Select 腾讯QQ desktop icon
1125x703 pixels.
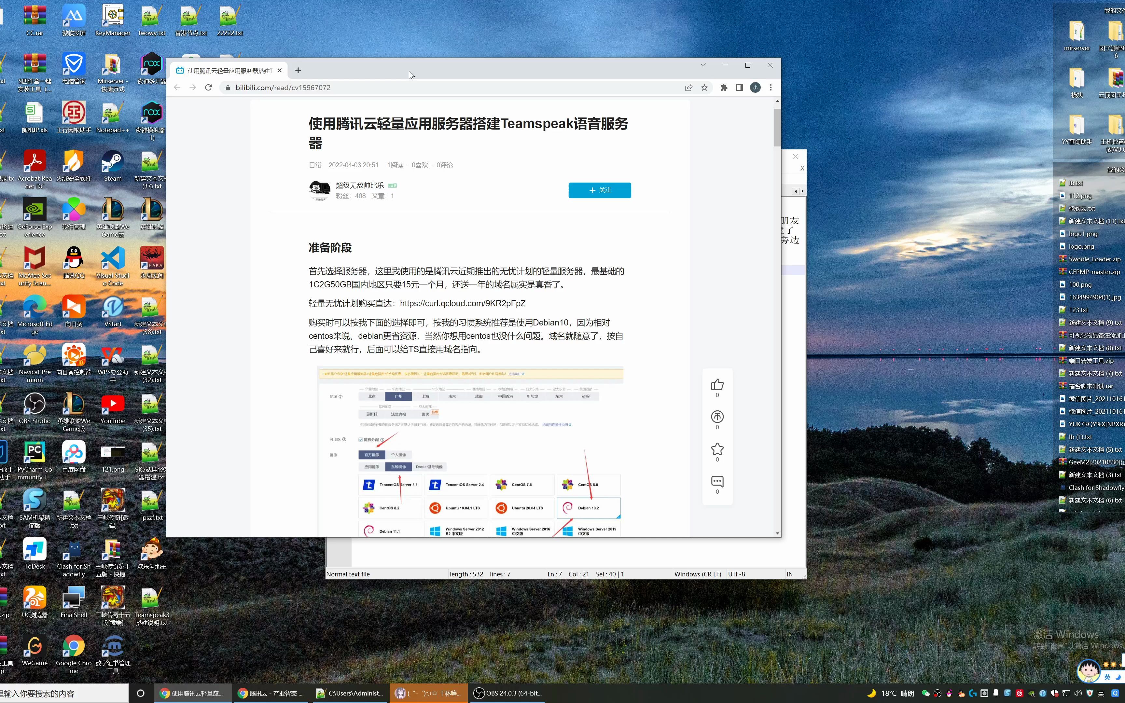click(74, 263)
